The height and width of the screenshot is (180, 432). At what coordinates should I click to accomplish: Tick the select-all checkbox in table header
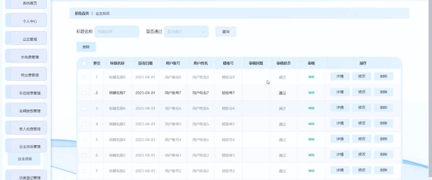coord(84,63)
